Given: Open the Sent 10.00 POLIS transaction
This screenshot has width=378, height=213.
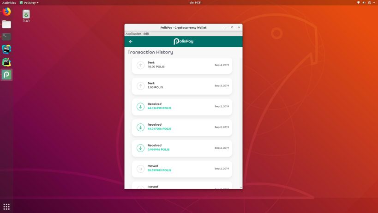Looking at the screenshot, I should pos(182,65).
